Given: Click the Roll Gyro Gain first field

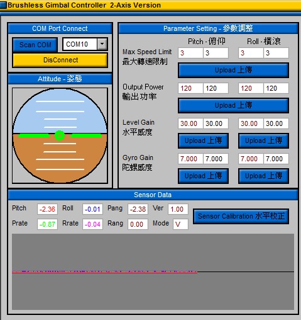Looking at the screenshot, I should pyautogui.click(x=251, y=159).
